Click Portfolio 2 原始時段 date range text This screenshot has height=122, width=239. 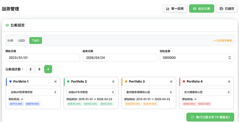(89, 99)
